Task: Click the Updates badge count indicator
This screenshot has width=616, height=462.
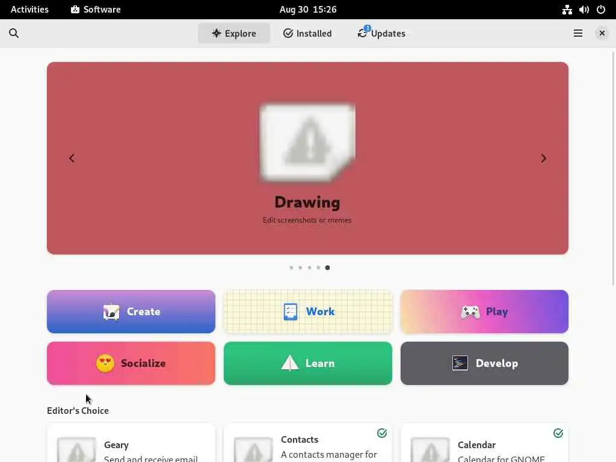Action: tap(367, 28)
